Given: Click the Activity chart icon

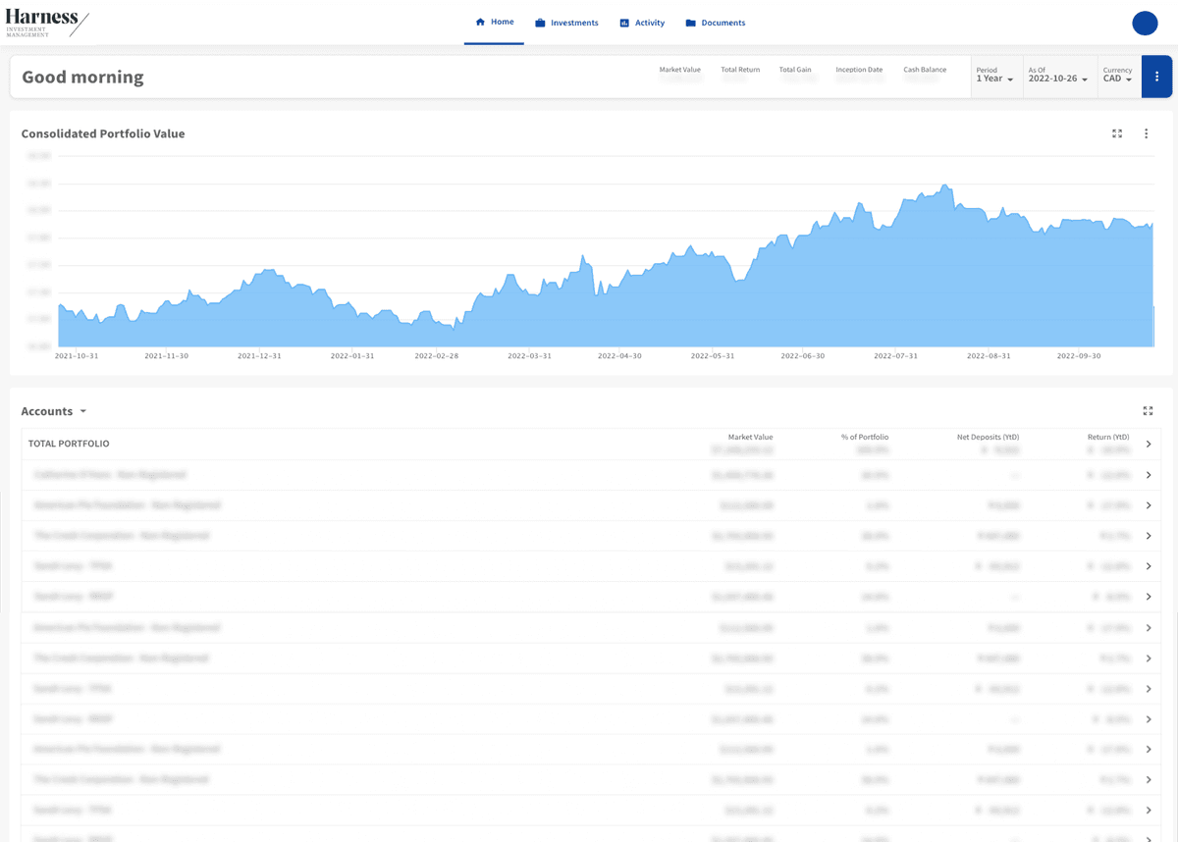Looking at the screenshot, I should point(624,23).
